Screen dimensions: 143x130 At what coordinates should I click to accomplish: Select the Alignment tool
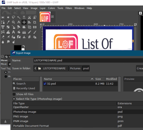click(29, 22)
